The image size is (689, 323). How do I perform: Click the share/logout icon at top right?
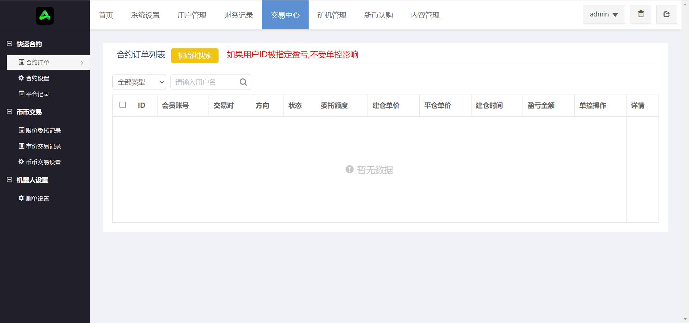click(x=666, y=14)
